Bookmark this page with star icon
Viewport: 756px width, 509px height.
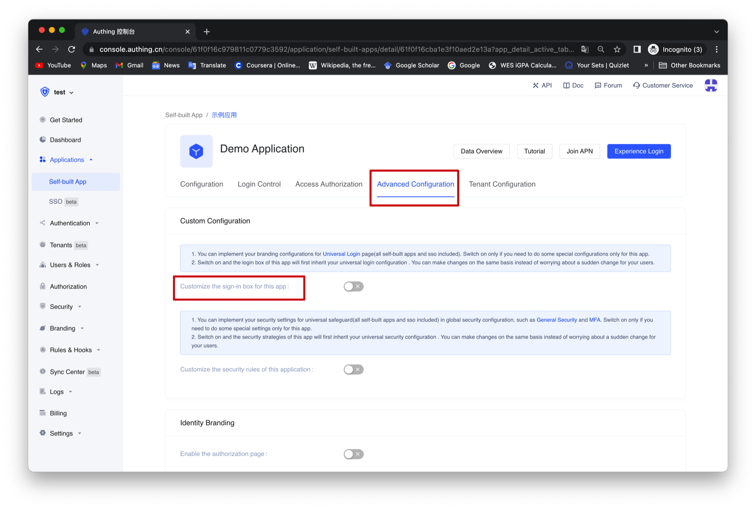click(617, 49)
